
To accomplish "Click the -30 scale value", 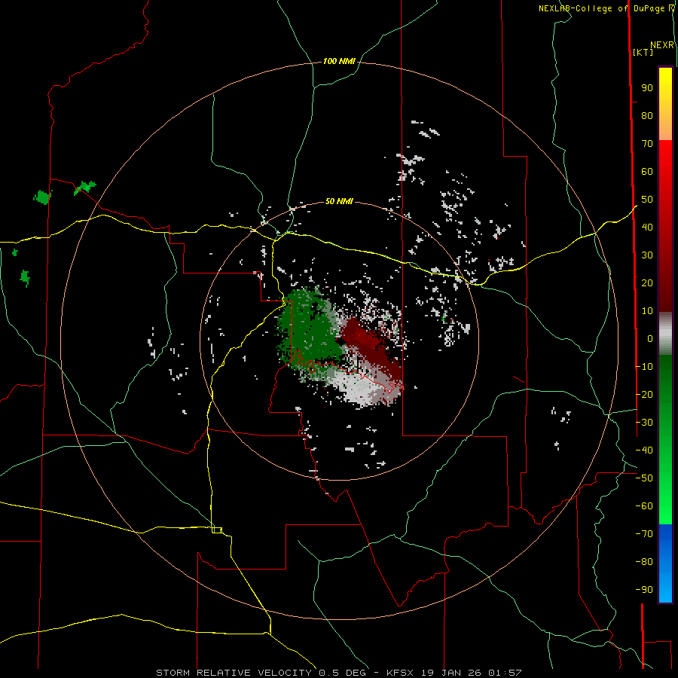I will point(644,423).
